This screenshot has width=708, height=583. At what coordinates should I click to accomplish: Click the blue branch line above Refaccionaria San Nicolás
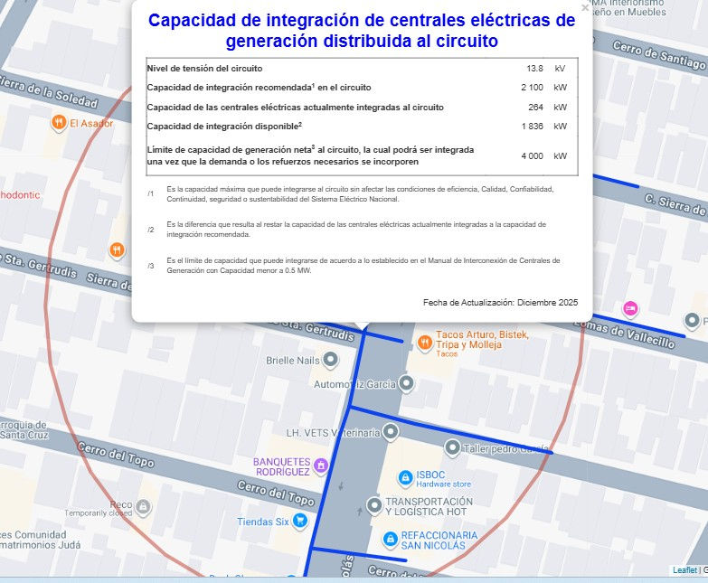[359, 554]
